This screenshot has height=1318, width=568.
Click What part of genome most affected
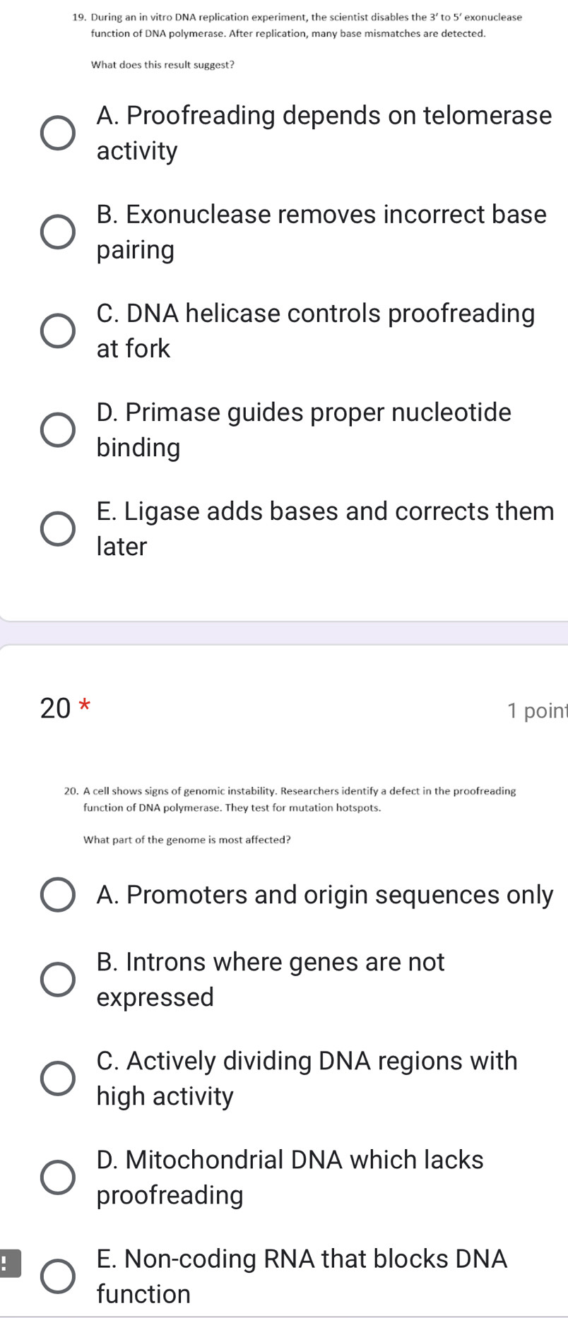pos(195,839)
